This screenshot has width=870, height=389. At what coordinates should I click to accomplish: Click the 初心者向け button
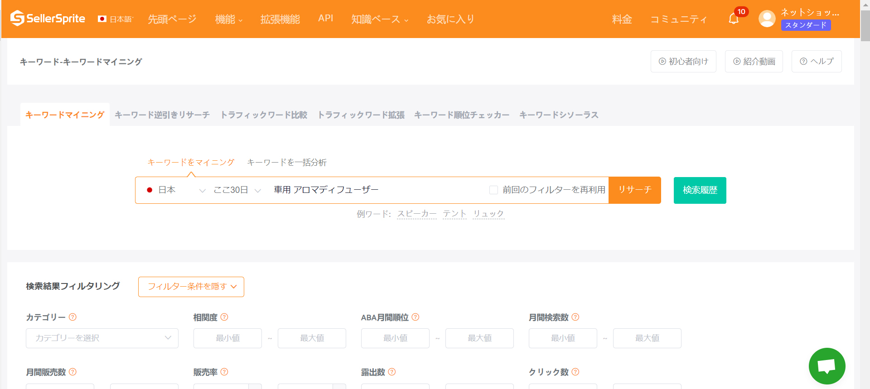point(683,61)
